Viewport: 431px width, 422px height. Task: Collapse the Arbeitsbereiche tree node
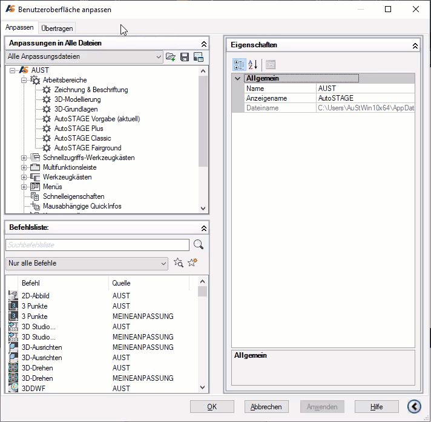tap(24, 81)
